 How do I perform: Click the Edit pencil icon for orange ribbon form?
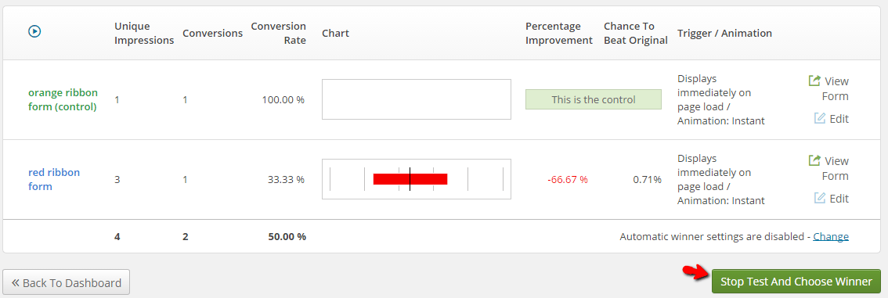click(x=819, y=118)
